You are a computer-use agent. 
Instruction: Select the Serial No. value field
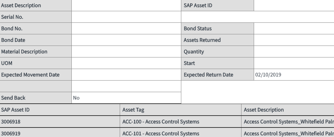pyautogui.click(x=126, y=17)
